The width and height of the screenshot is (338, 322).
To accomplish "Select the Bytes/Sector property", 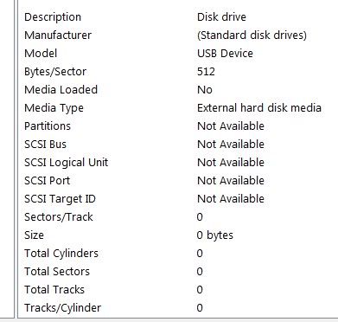I will pyautogui.click(x=55, y=72).
